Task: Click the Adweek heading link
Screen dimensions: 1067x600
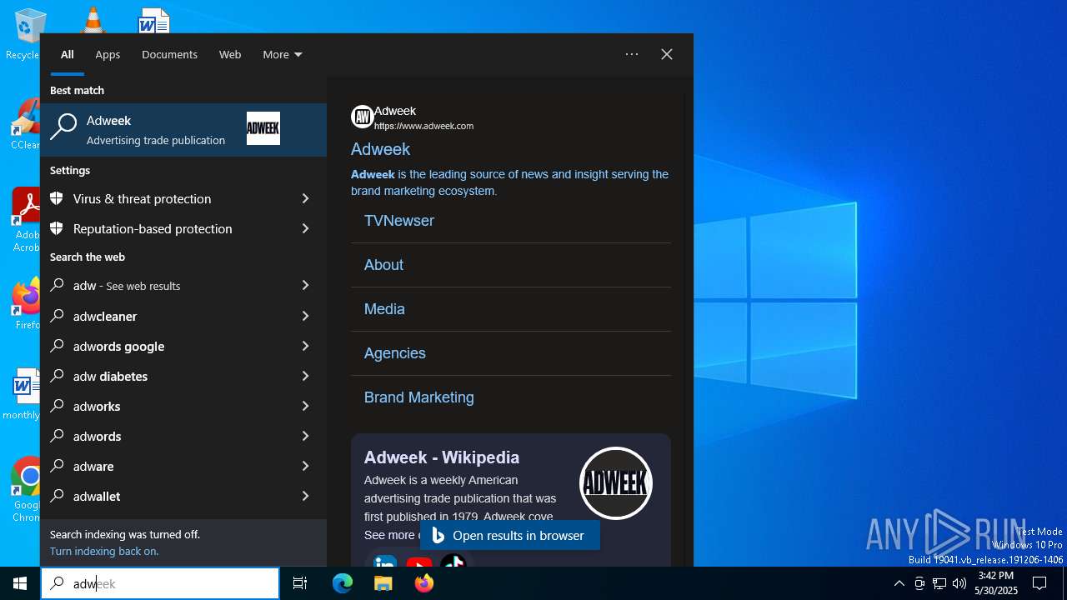Action: tap(380, 149)
